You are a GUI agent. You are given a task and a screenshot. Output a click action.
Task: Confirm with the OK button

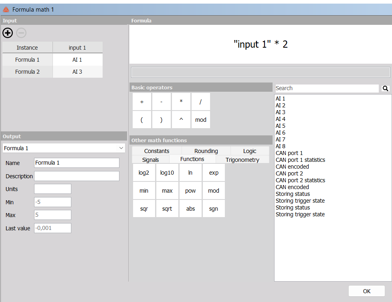coord(366,291)
